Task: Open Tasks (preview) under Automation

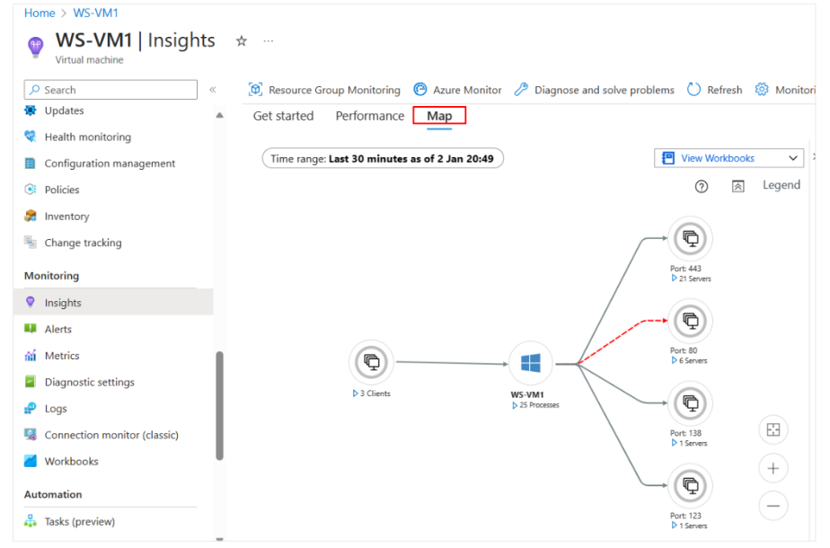Action: point(69,521)
